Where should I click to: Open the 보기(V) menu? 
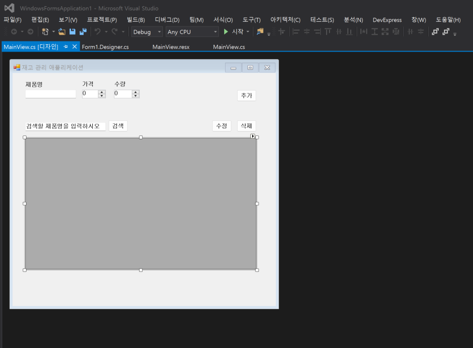tap(68, 20)
